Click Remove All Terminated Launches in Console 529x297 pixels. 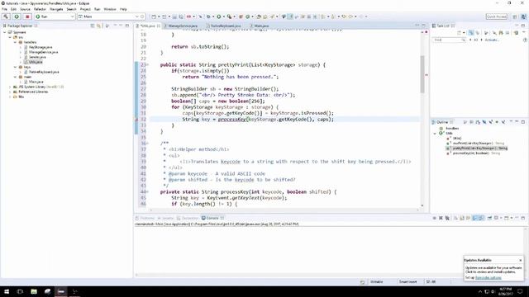[x=447, y=218]
